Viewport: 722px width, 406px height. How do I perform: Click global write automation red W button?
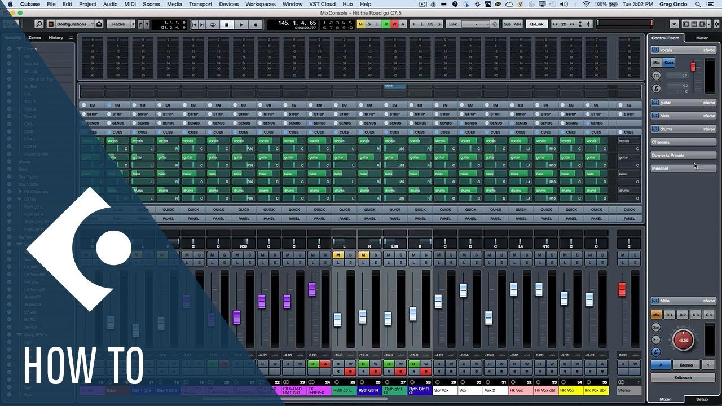[394, 24]
